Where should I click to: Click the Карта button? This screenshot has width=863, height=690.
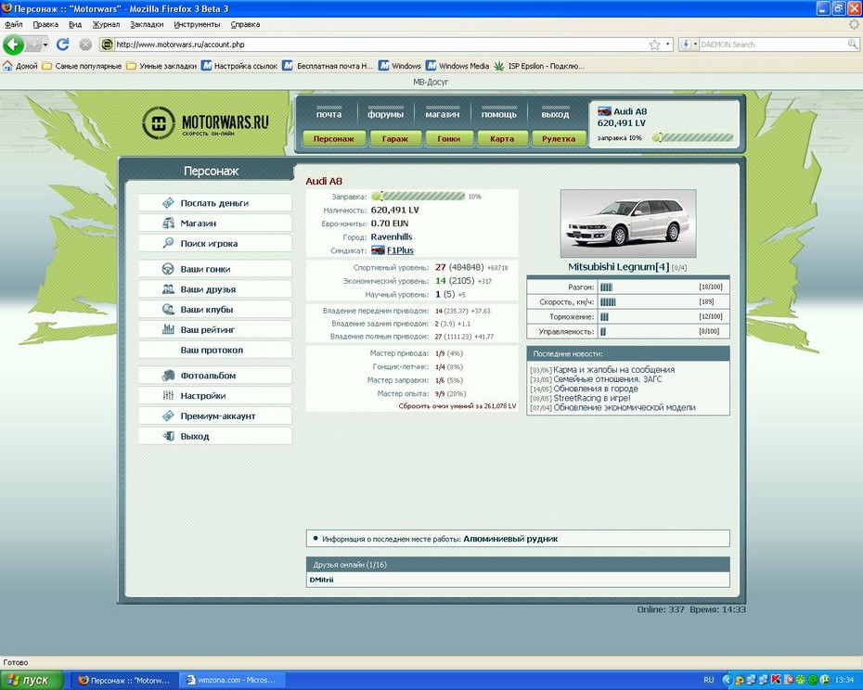[502, 139]
